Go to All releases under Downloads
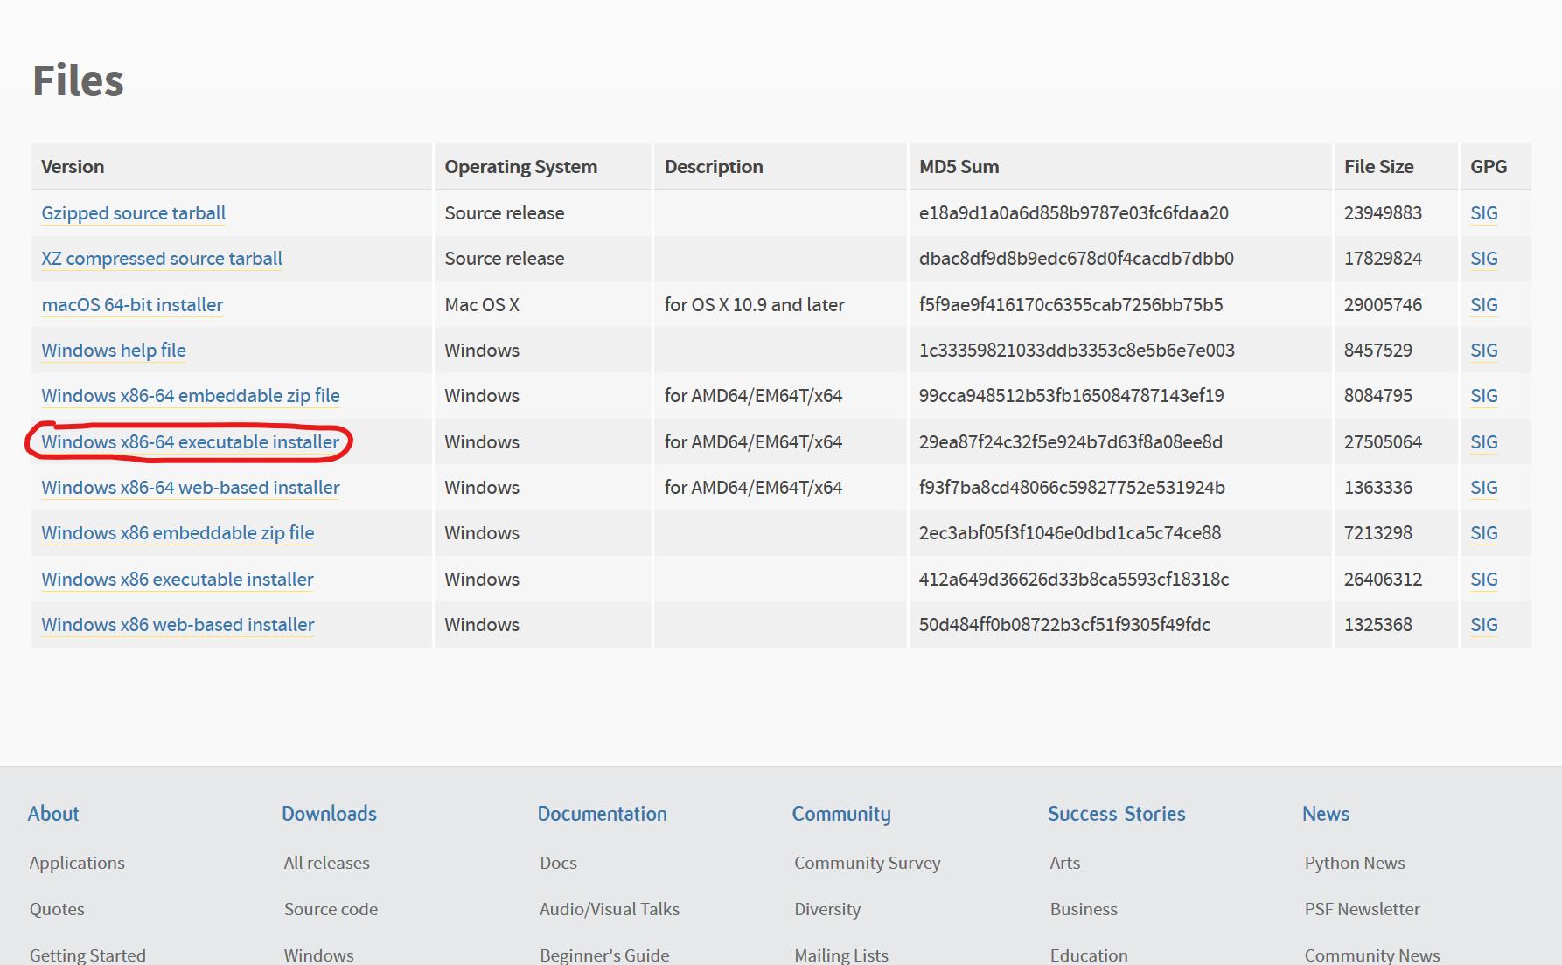This screenshot has width=1562, height=965. click(x=326, y=863)
